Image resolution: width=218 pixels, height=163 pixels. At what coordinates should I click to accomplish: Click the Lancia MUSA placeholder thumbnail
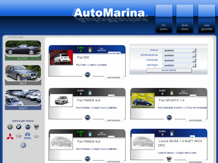(x=143, y=142)
